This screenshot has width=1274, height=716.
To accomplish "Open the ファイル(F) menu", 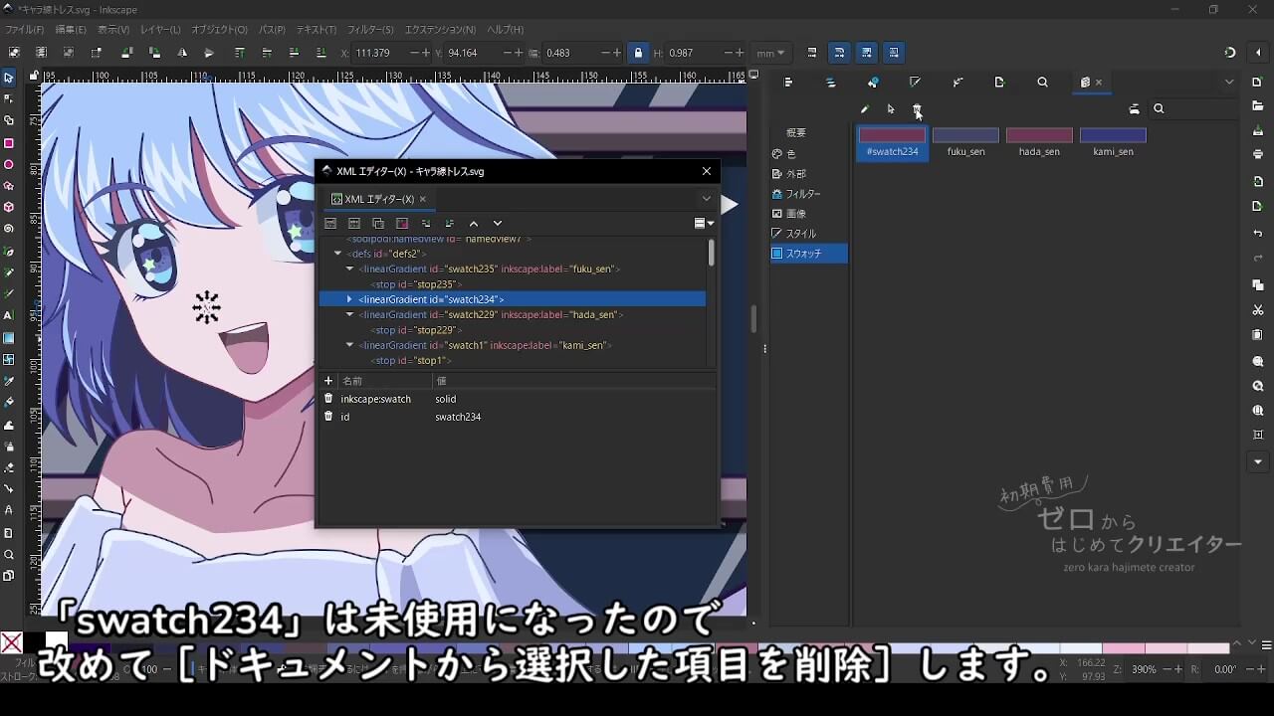I will (x=25, y=30).
